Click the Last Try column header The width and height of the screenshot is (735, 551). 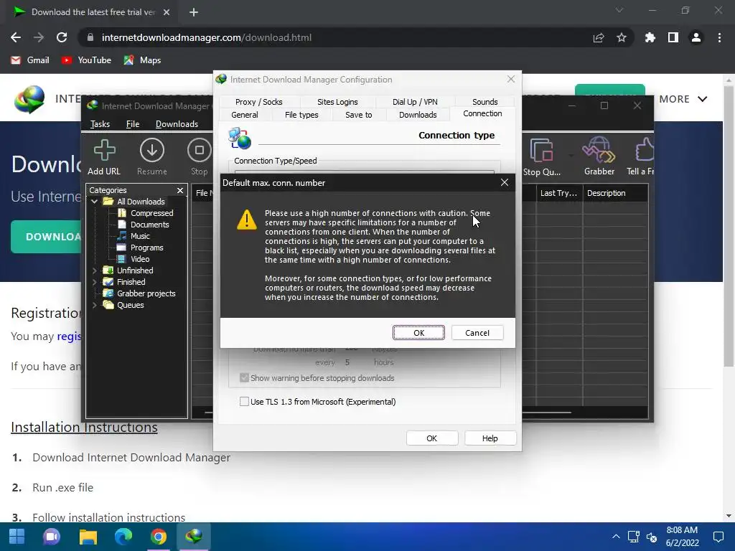click(558, 193)
